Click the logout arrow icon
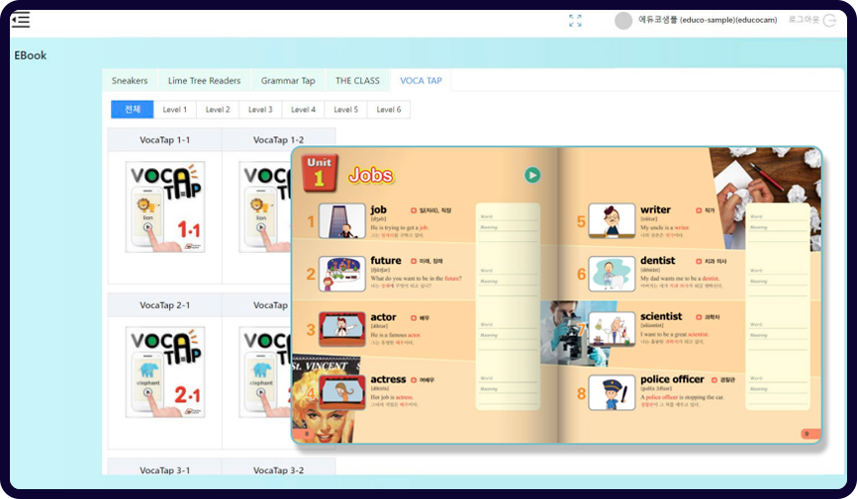Image resolution: width=857 pixels, height=499 pixels. 829,21
